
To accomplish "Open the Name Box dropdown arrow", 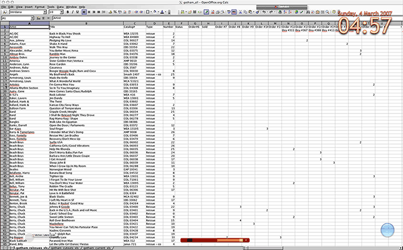I will (x=32, y=18).
